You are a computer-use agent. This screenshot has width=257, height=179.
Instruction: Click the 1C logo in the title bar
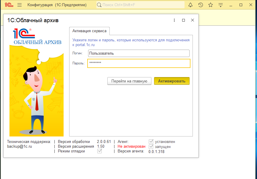9,5
